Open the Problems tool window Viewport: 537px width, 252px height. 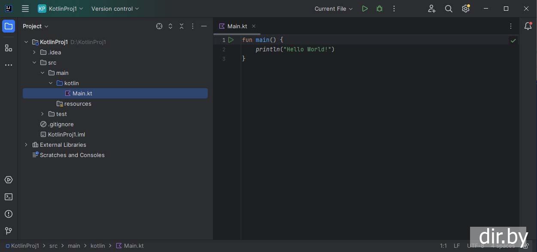tap(9, 214)
